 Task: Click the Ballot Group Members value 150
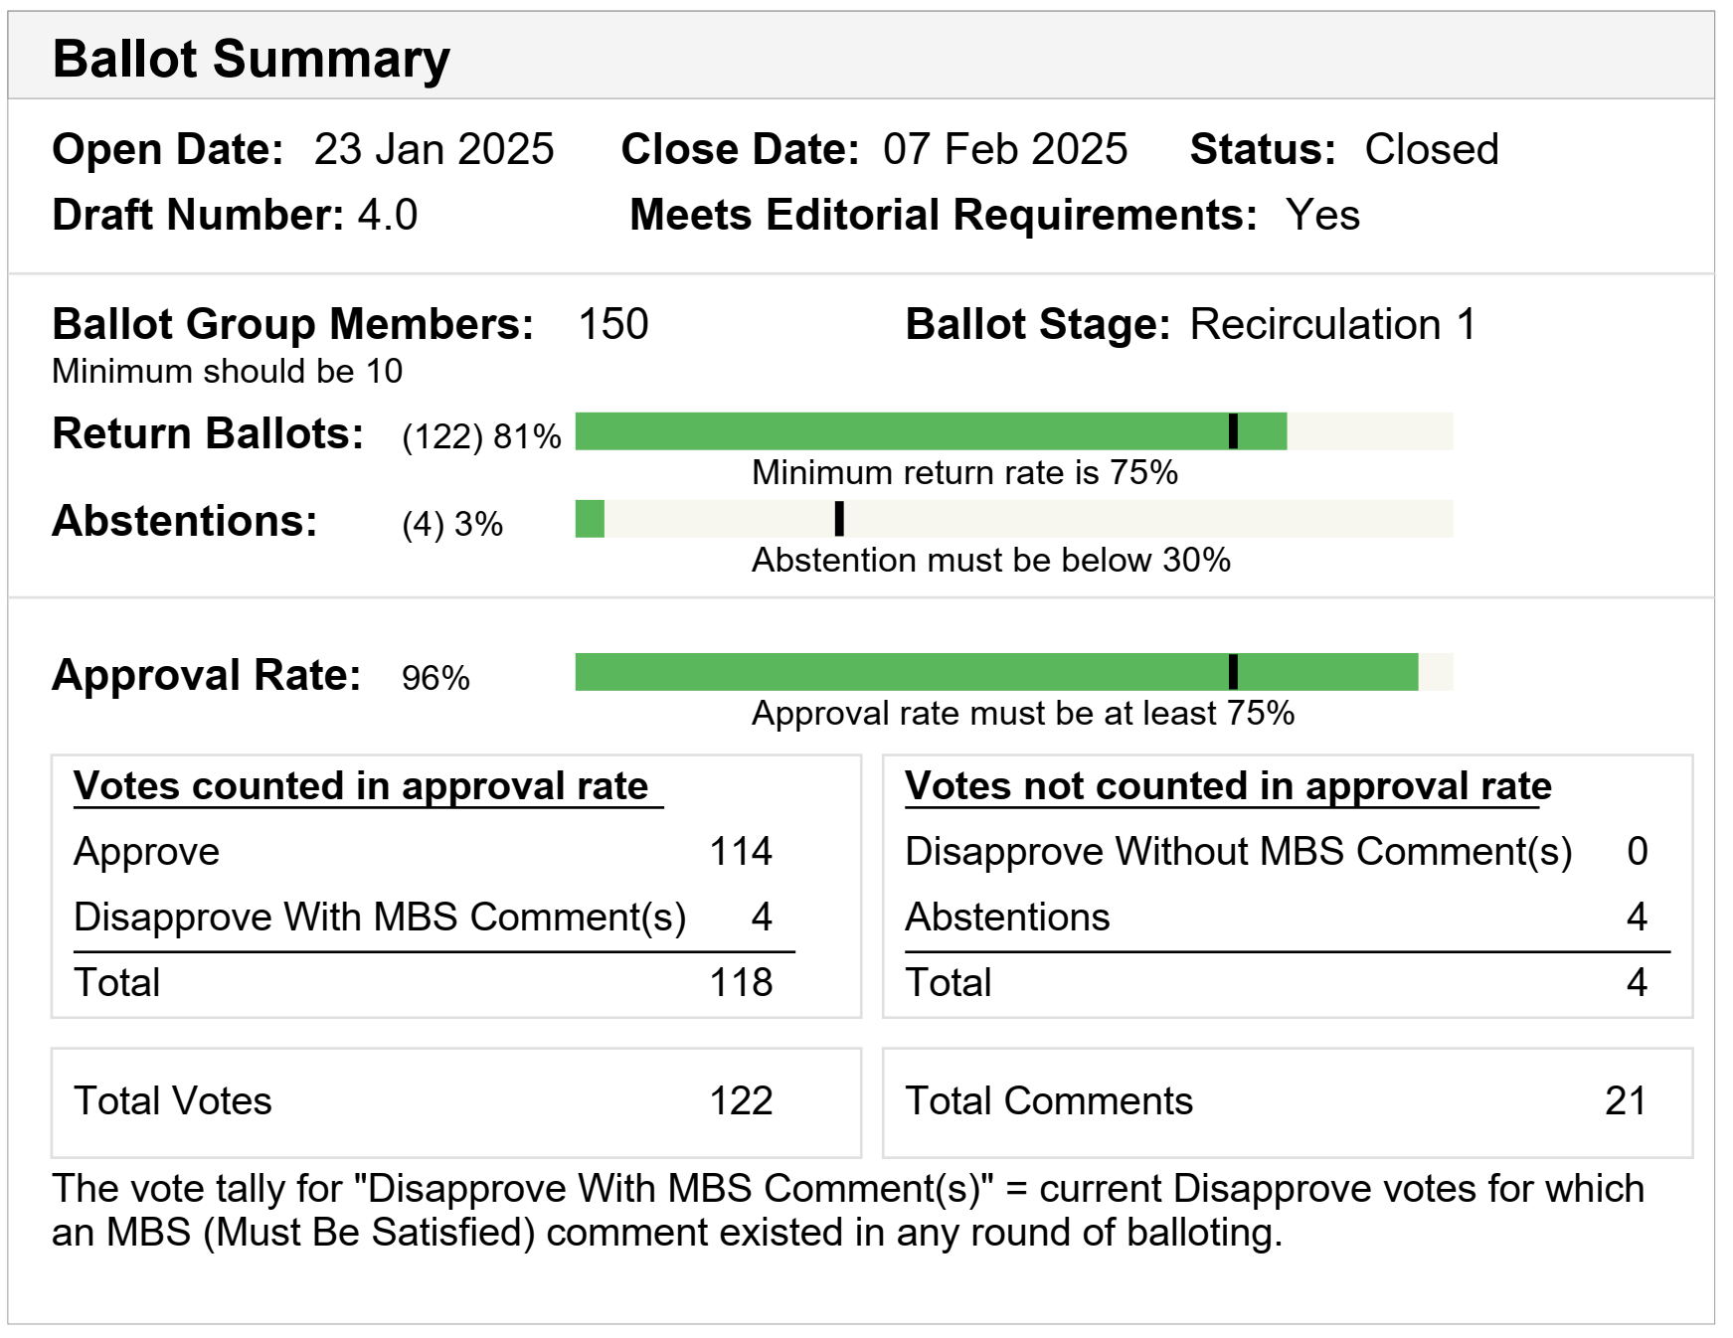point(613,325)
